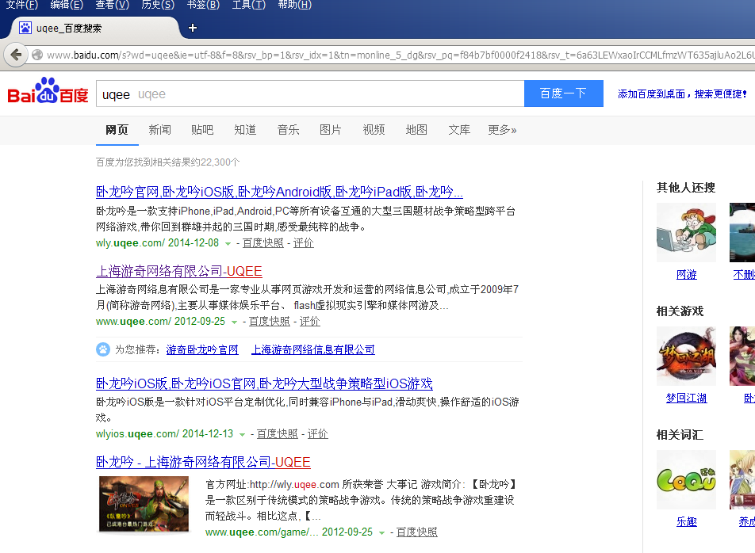The width and height of the screenshot is (755, 553).
Task: Click 评价 for wlyios.uqee.com result
Action: pyautogui.click(x=318, y=433)
